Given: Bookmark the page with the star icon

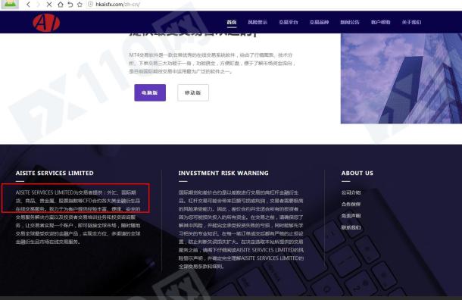Looking at the screenshot, I should [80, 5].
